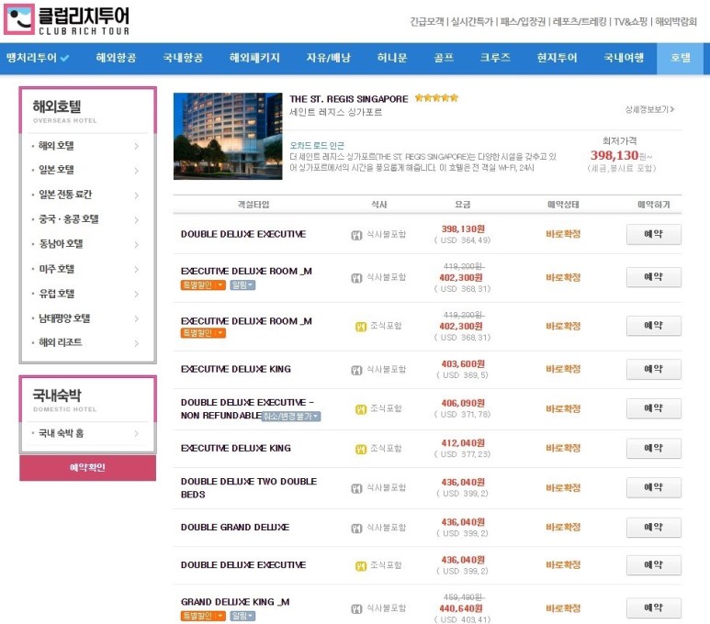The image size is (710, 624).
Task: Book DOUBLE GRAND DELUXE room
Action: click(x=653, y=528)
